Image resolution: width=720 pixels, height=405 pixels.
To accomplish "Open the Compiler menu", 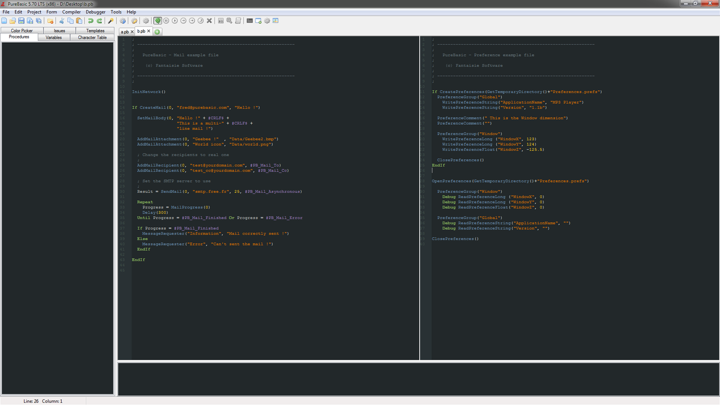I will pos(71,12).
